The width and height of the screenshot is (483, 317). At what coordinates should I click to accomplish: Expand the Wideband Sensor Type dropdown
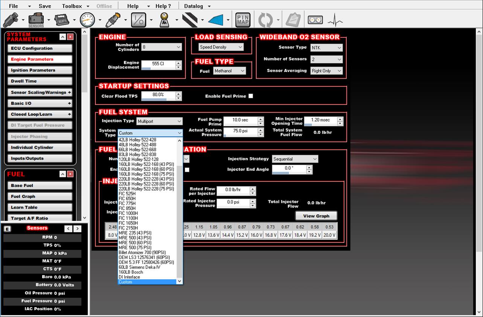click(326, 48)
